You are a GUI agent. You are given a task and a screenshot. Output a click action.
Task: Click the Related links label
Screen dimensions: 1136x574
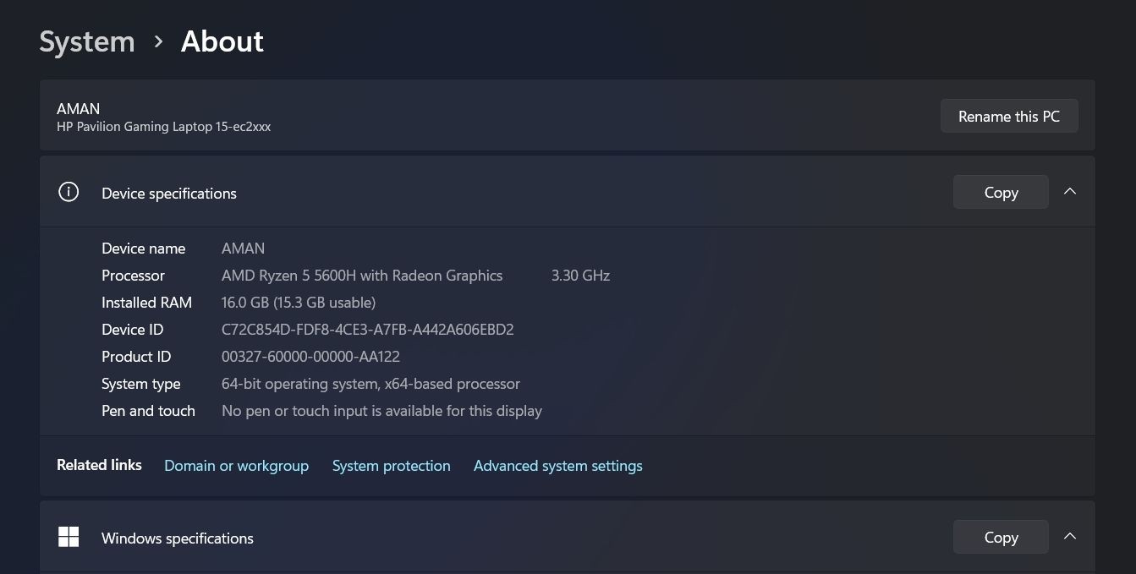tap(99, 465)
